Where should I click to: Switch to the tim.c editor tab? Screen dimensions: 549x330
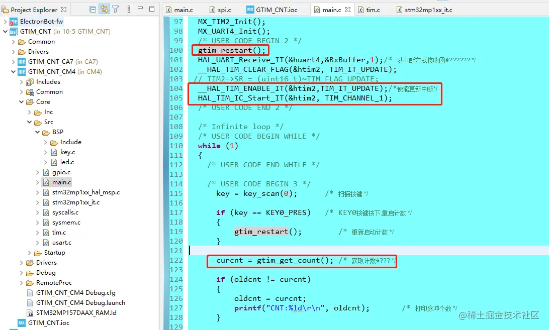click(x=369, y=10)
